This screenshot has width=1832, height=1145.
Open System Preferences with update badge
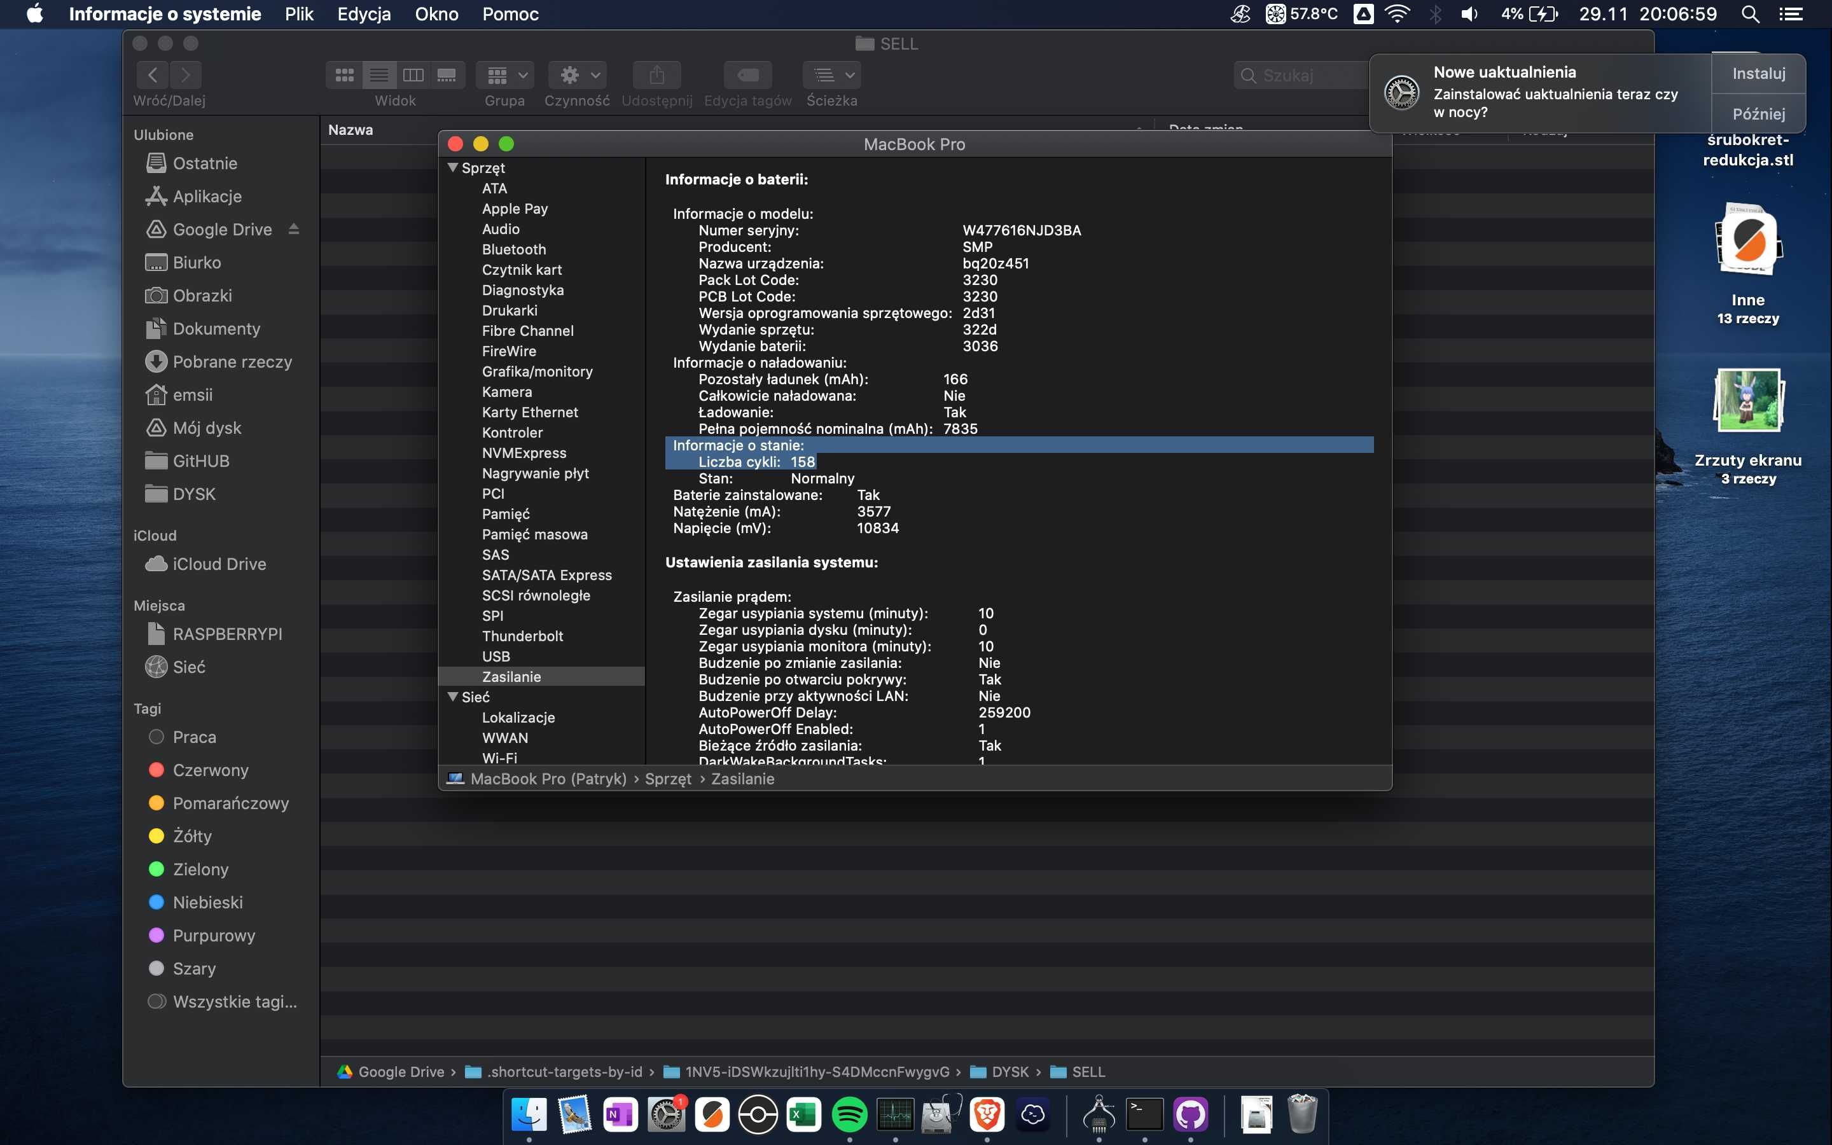pyautogui.click(x=666, y=1114)
